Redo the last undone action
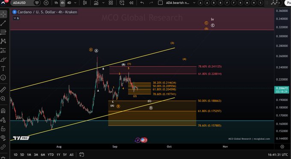 (151, 3)
